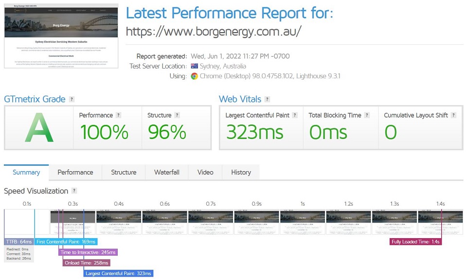Viewport: 467px width, 279px height.
Task: Select the Summary tab
Action: pos(26,172)
